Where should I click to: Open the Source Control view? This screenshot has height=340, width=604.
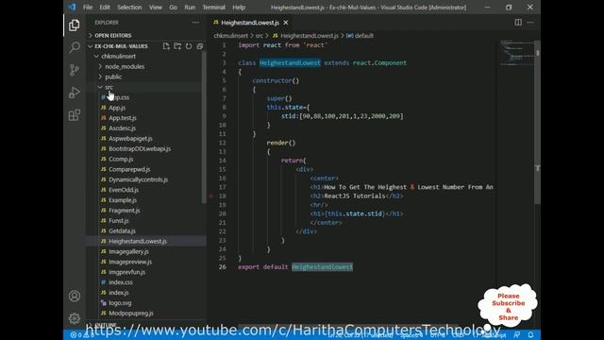75,70
